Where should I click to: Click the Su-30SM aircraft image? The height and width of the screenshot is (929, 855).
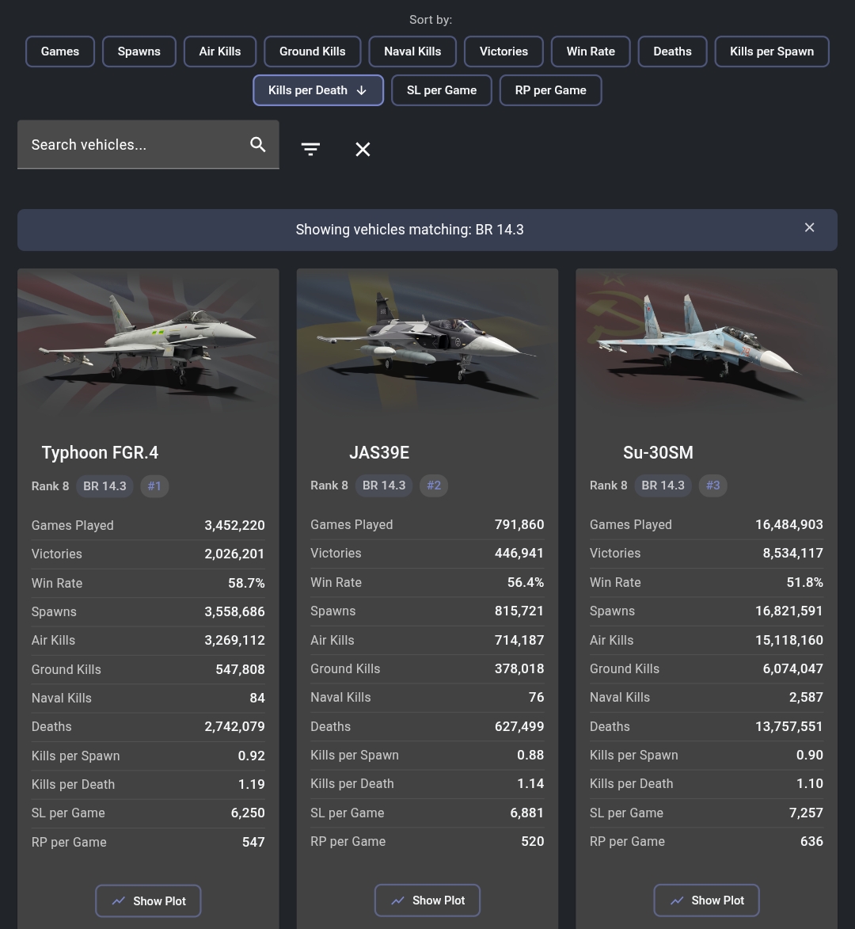click(x=706, y=342)
